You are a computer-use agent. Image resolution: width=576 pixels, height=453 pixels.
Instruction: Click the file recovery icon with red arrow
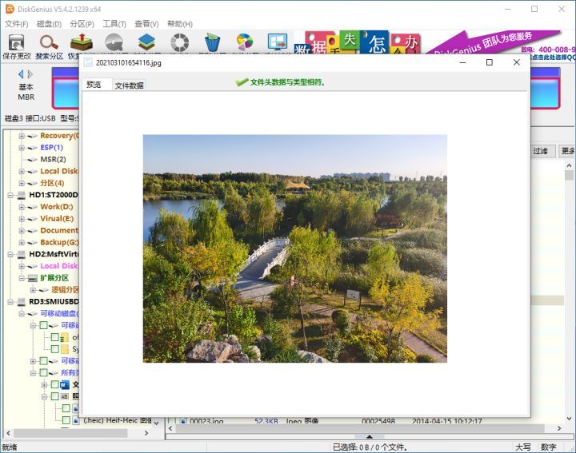tap(81, 42)
